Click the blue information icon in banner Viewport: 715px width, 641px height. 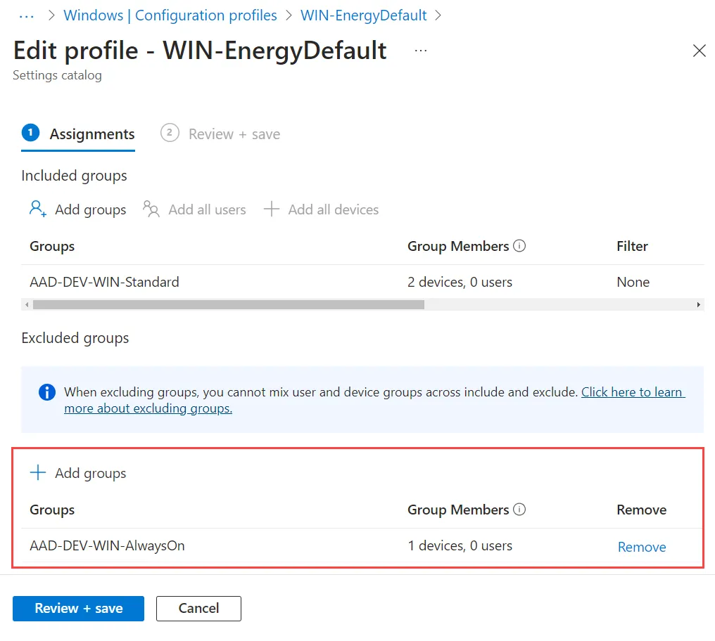point(47,391)
